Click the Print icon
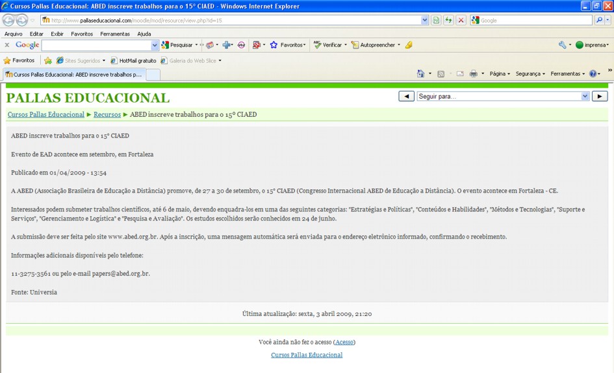 coord(474,73)
